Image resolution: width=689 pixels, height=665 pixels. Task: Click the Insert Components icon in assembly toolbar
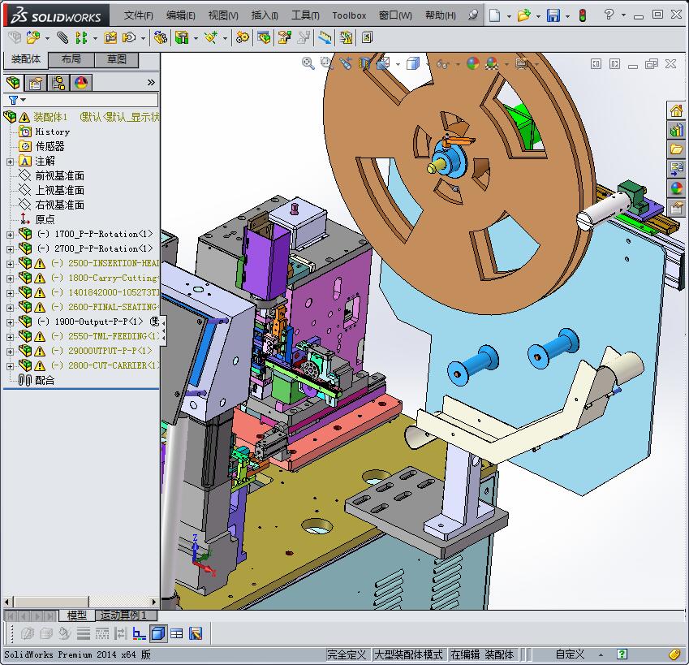pos(33,38)
